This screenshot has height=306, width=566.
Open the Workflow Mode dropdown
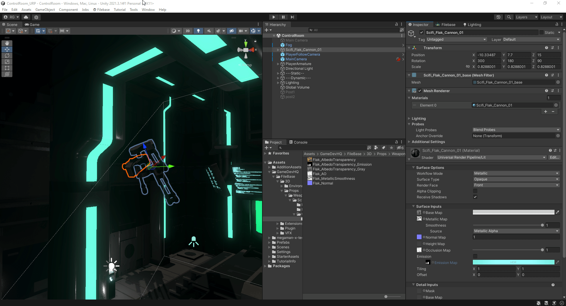coord(516,173)
